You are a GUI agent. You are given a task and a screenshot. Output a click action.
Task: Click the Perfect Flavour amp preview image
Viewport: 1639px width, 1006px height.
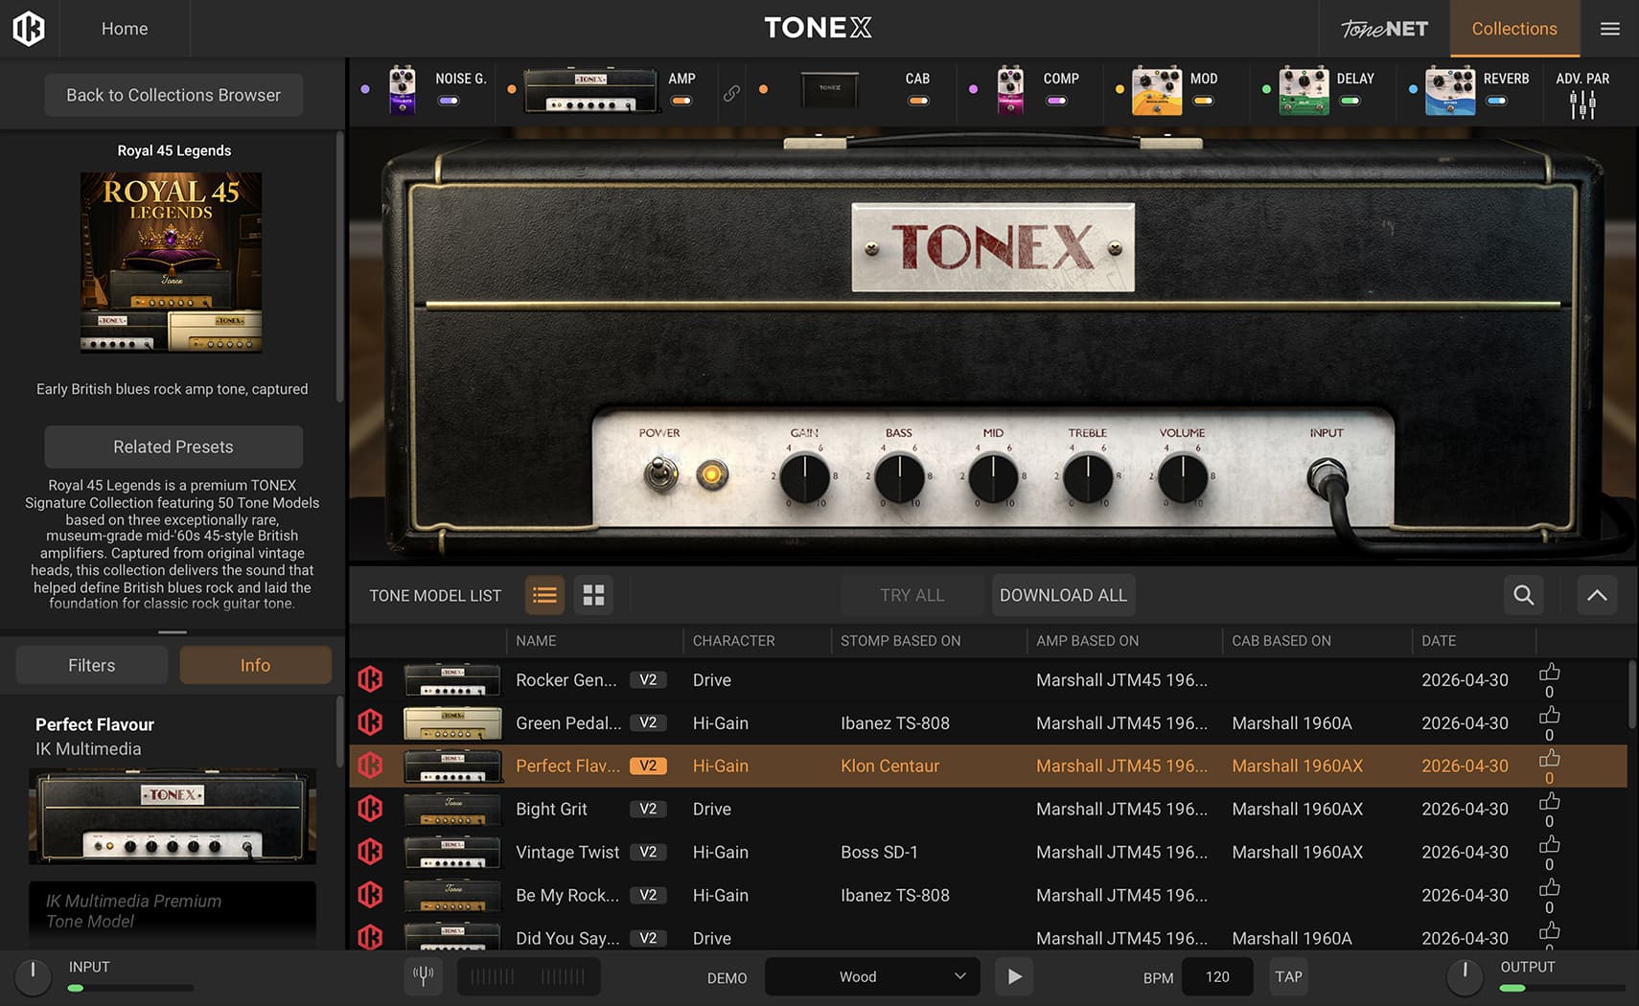coord(173,816)
